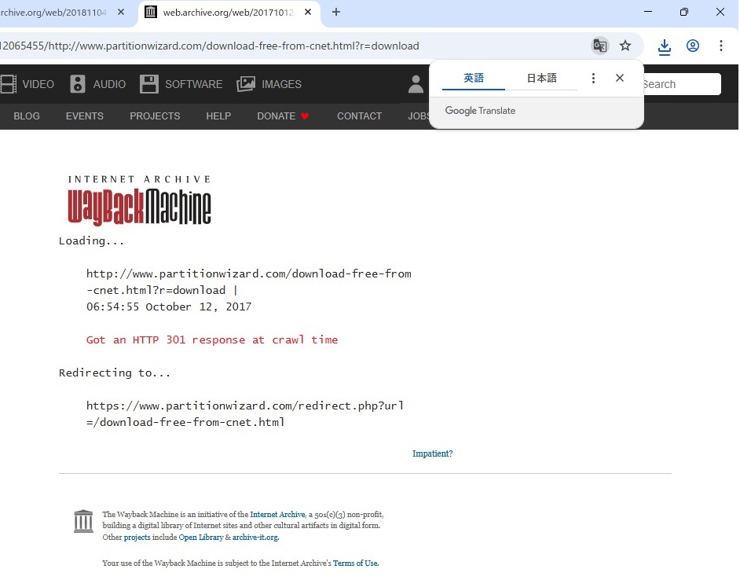Open the Chrome three-dot menu
Screen dimensions: 740x580
tap(720, 46)
